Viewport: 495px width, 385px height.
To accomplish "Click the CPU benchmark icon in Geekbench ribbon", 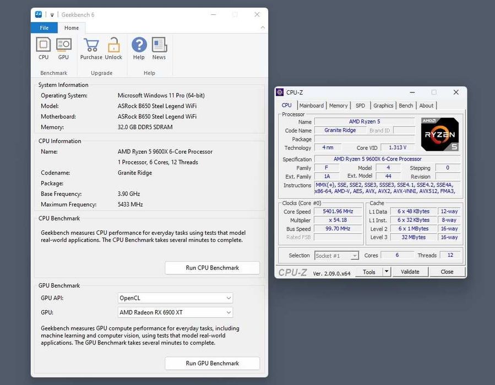I will (43, 45).
